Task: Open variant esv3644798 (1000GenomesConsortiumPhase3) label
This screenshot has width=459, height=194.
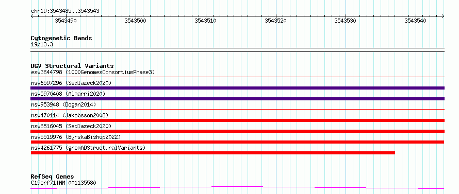Action: point(93,72)
